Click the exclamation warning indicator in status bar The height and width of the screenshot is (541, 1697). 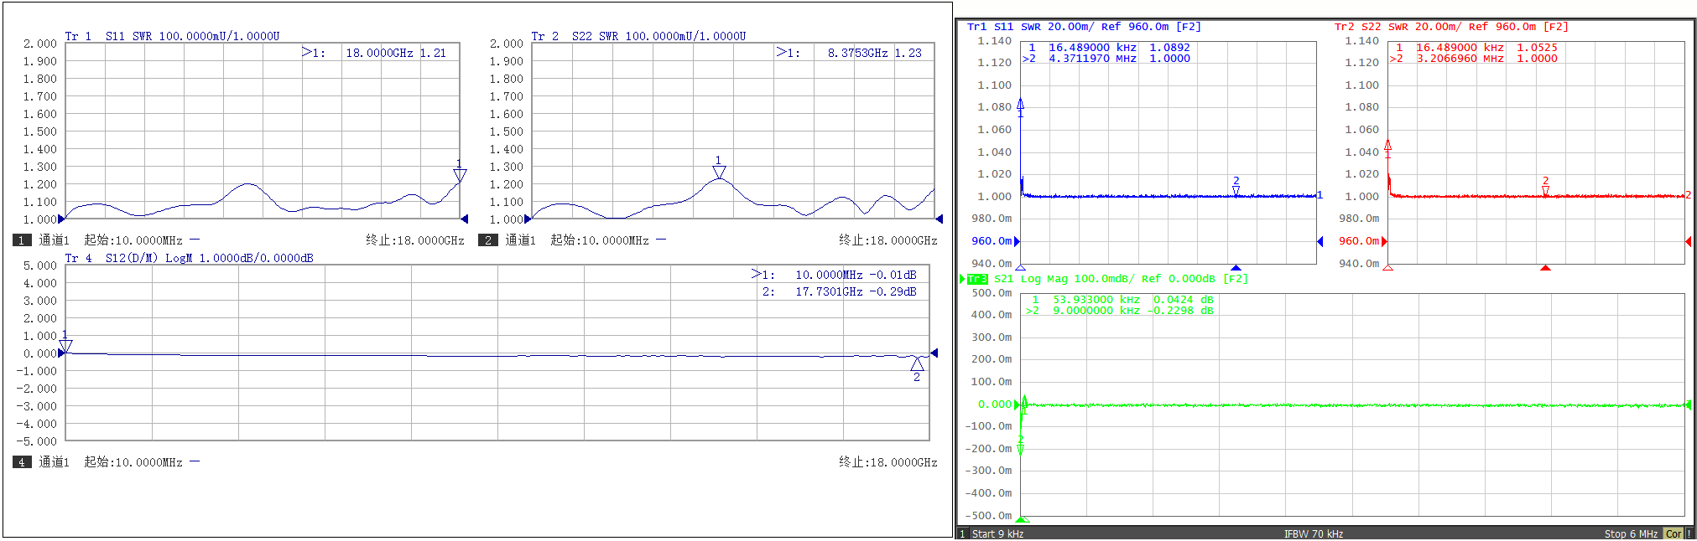[1689, 533]
